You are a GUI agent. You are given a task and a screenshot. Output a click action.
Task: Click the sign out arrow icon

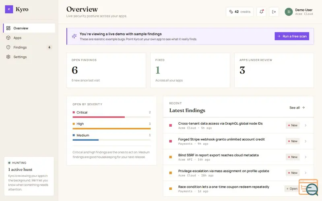[274, 12]
